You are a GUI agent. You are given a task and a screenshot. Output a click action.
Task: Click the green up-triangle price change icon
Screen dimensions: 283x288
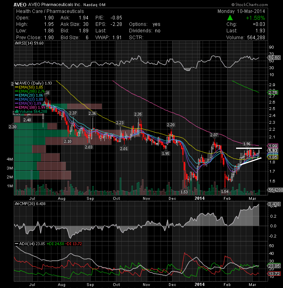point(230,18)
